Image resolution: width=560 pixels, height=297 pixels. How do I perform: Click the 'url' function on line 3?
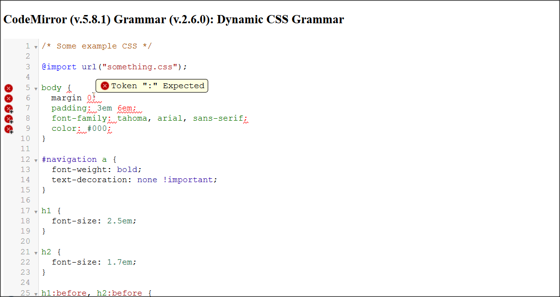(89, 67)
